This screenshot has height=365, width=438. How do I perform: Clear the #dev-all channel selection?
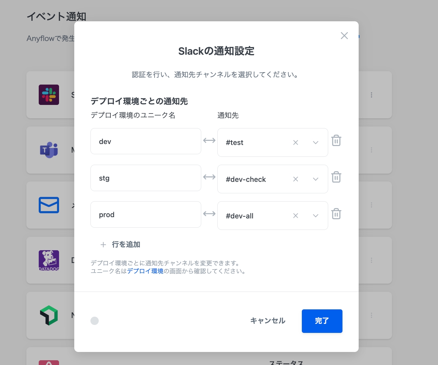(x=295, y=216)
